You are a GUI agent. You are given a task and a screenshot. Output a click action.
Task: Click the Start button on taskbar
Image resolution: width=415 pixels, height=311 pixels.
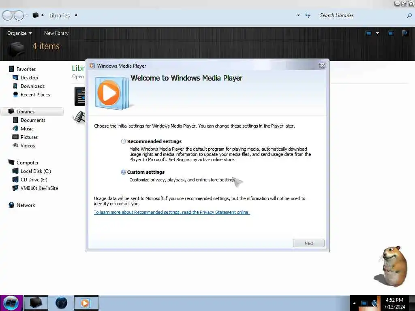pyautogui.click(x=11, y=303)
